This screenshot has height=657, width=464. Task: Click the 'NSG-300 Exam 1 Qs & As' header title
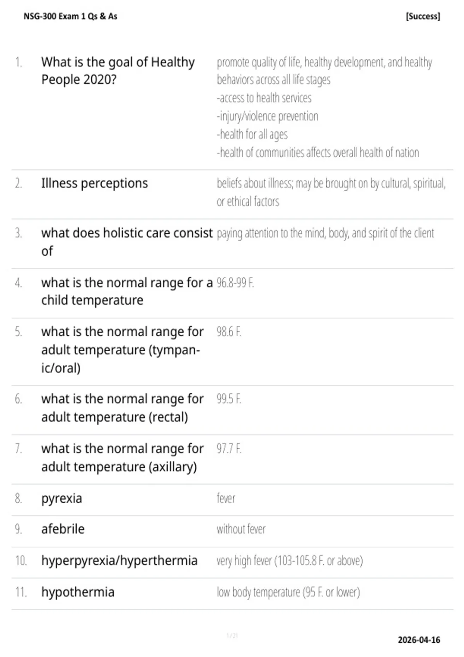(x=70, y=16)
